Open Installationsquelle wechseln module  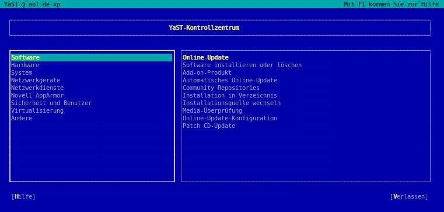pyautogui.click(x=232, y=103)
